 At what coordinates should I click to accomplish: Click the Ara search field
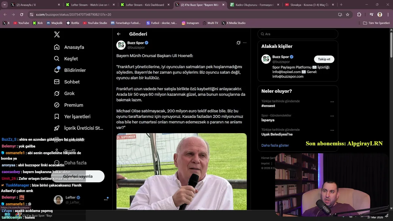(298, 34)
